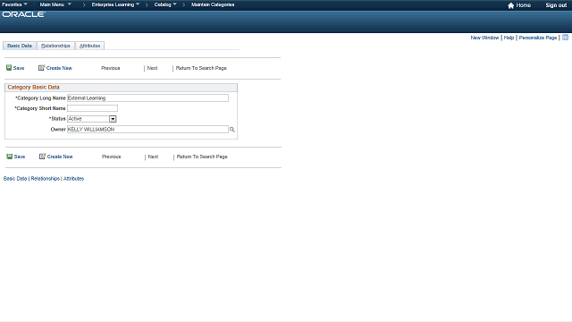
Task: Open the Main Menu dropdown
Action: tap(55, 4)
